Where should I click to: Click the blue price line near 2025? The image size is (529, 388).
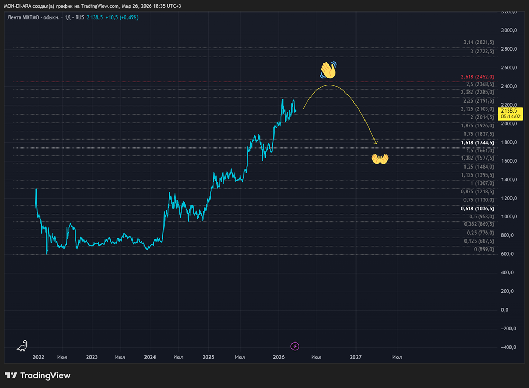pyautogui.click(x=209, y=193)
